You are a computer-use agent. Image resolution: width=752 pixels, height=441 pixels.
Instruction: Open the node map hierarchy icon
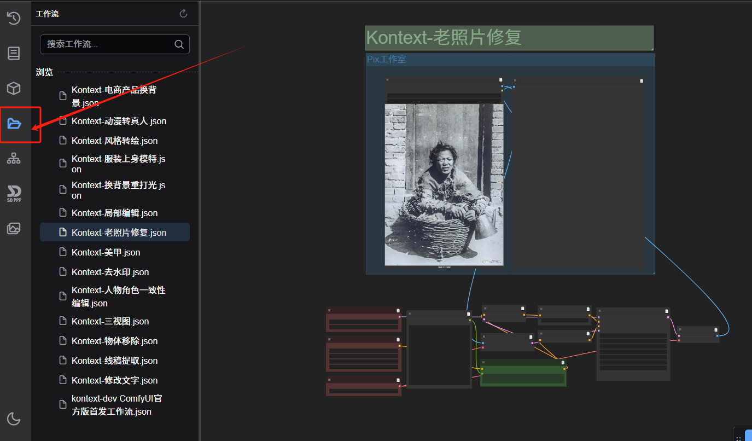click(14, 159)
